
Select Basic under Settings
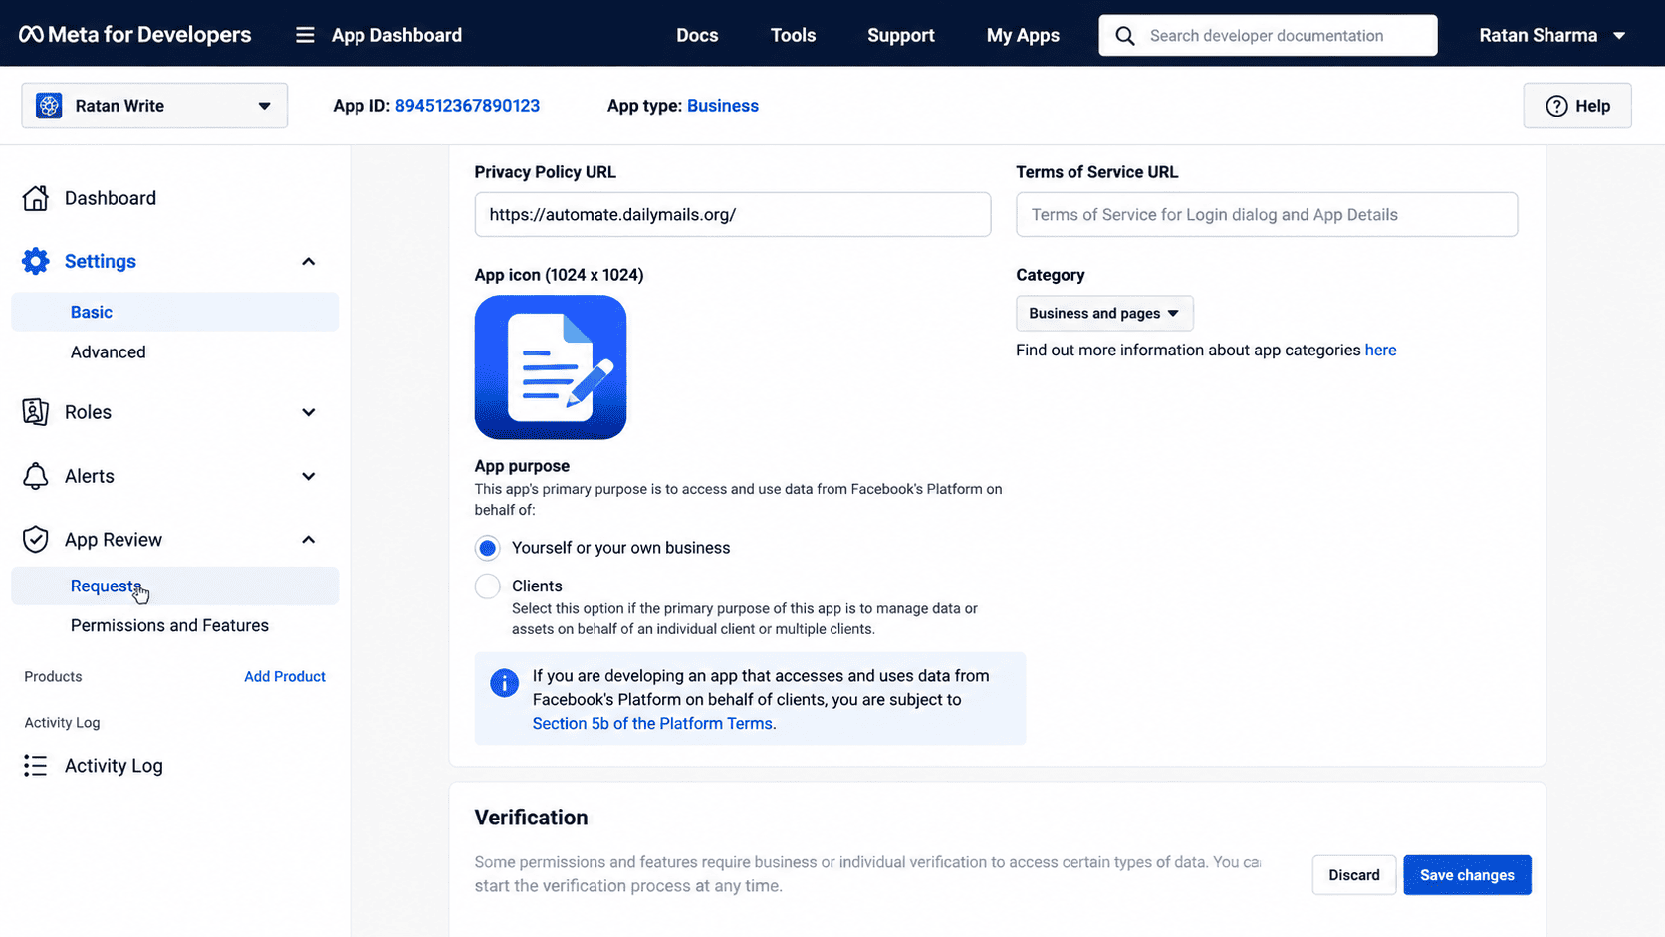coord(174,312)
